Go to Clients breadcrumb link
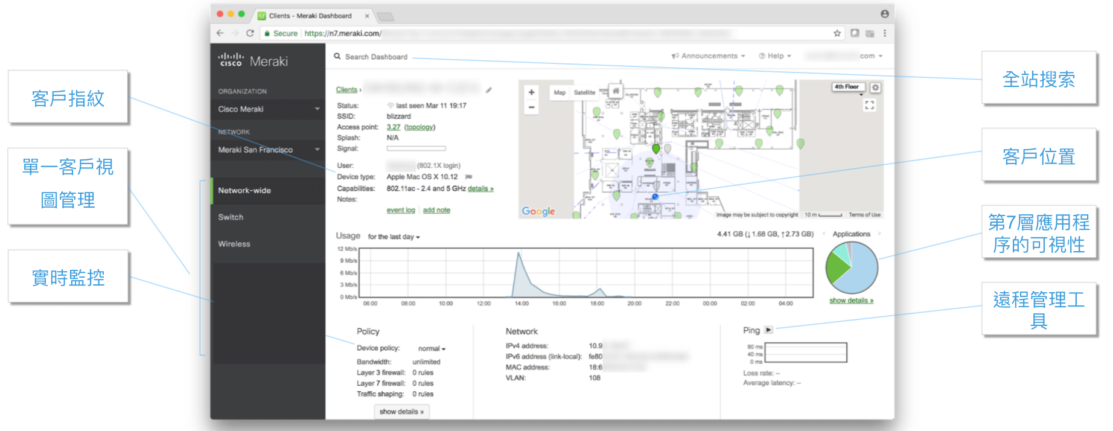Screen dimensions: 1113x431 tap(346, 90)
